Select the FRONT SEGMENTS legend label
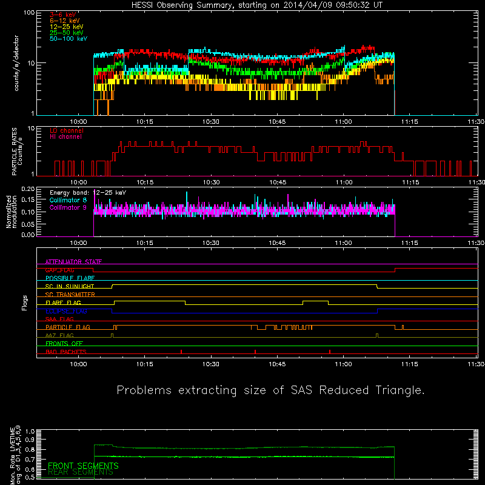 [83, 466]
